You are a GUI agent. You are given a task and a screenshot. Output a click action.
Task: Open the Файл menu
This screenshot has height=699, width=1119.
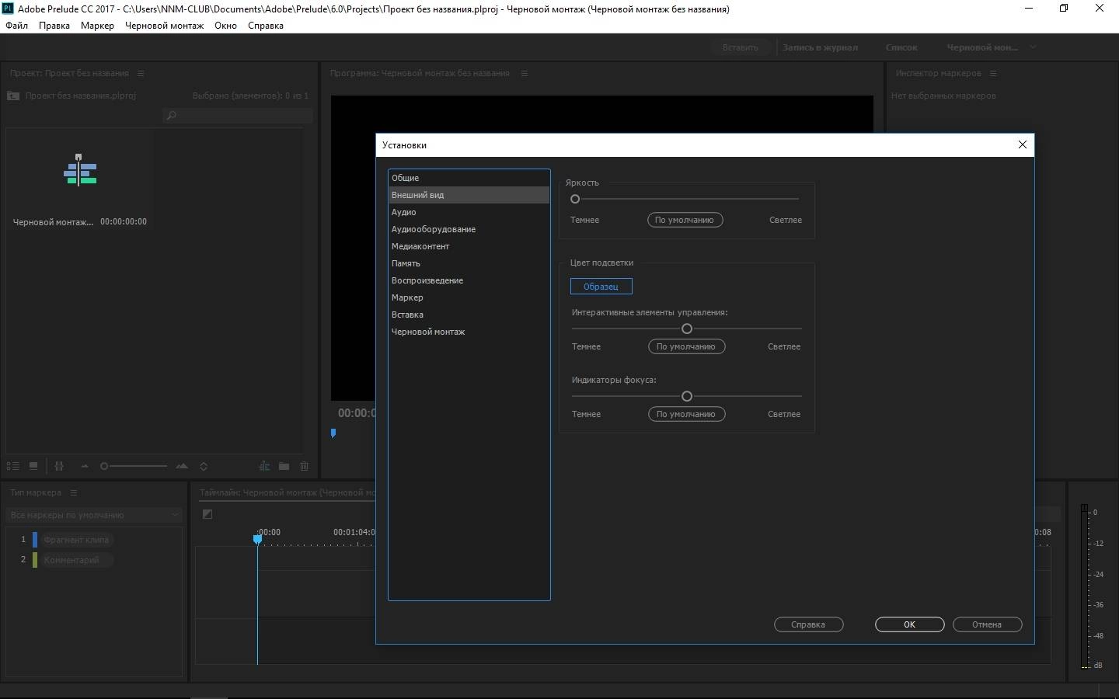pyautogui.click(x=16, y=26)
